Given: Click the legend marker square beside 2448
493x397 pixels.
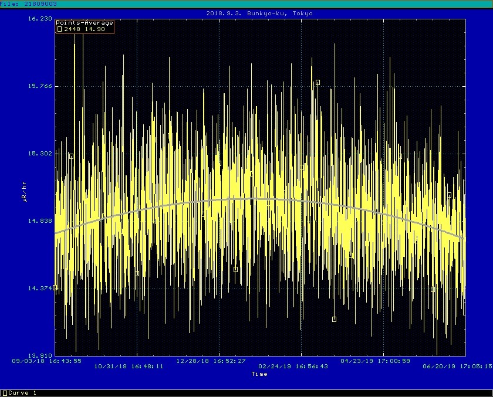Looking at the screenshot, I should point(59,29).
